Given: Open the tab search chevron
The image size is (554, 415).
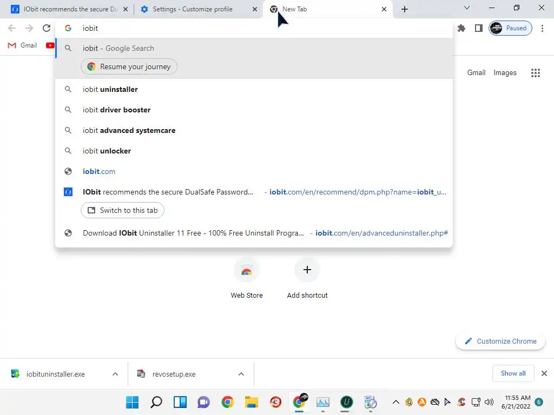Looking at the screenshot, I should tap(467, 8).
